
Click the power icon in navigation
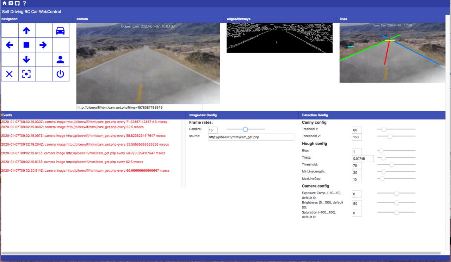pos(60,74)
